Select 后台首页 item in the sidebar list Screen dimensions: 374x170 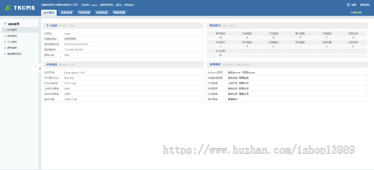tap(19, 30)
